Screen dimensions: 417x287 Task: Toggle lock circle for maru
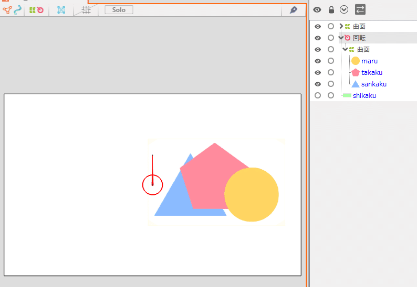[x=331, y=61]
